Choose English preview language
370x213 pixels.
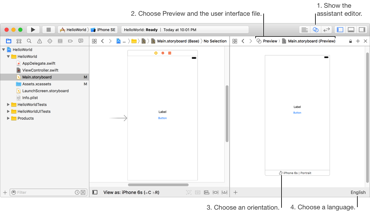pos(358,192)
